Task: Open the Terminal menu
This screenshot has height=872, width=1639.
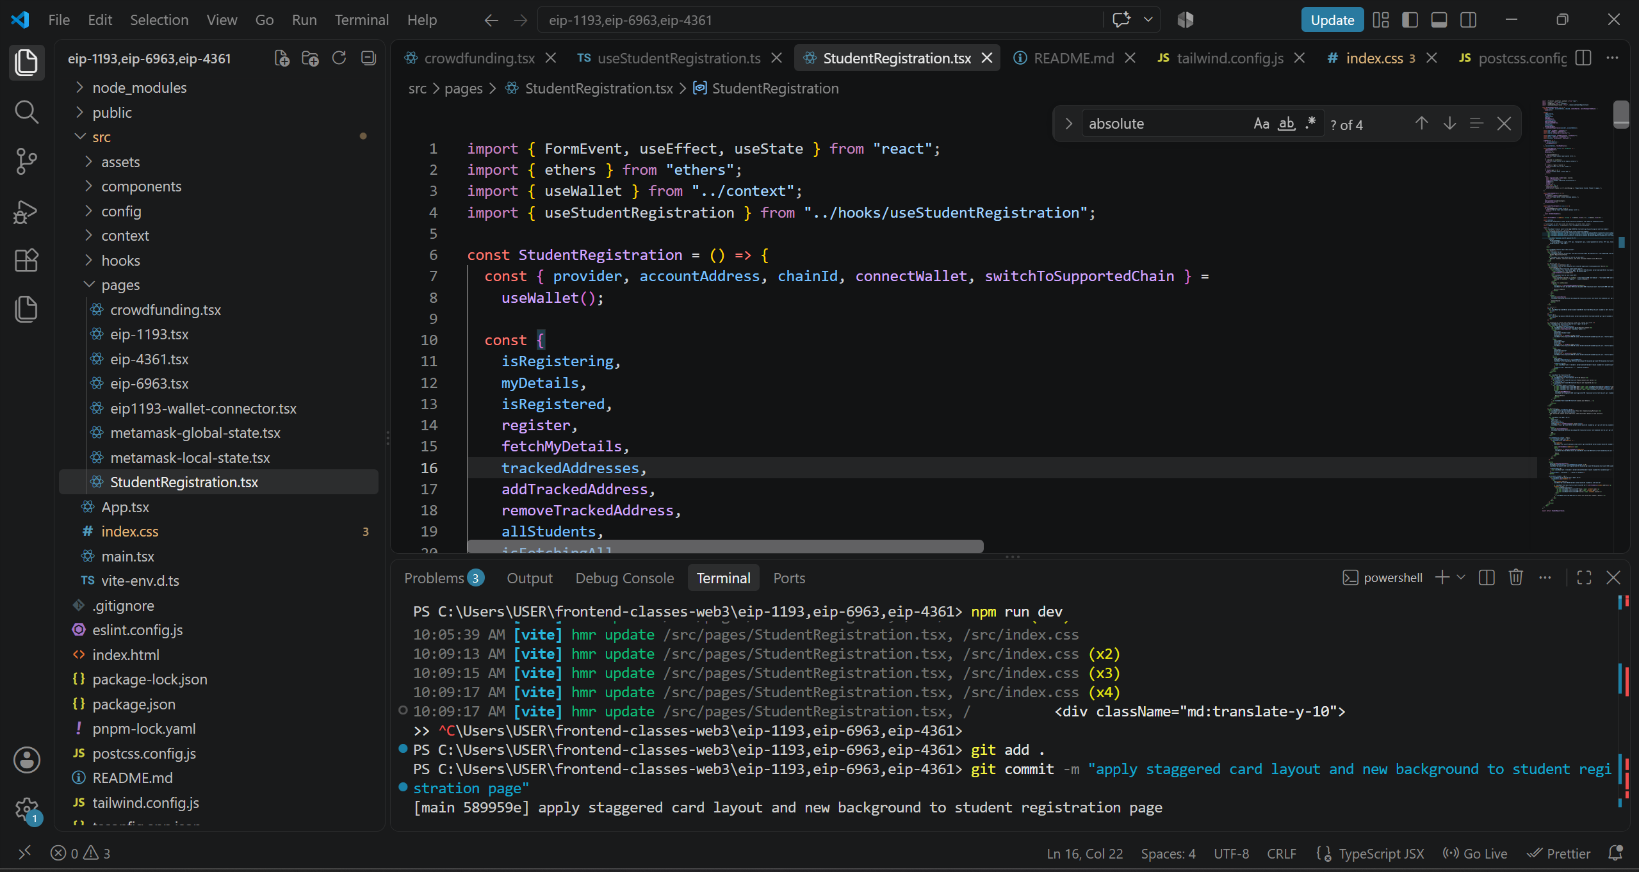Action: tap(361, 20)
